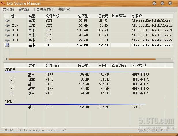Select (F:) partition under DISK 0

(12, 93)
